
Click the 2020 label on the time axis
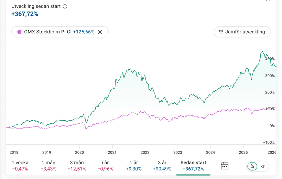coord(79,153)
